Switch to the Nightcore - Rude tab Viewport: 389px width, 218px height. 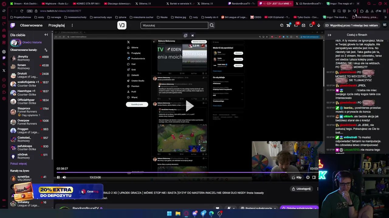pos(55,4)
